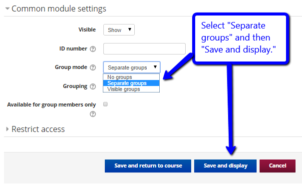Click the Grouping label
Viewport: 302px width, 185px height.
pos(75,86)
